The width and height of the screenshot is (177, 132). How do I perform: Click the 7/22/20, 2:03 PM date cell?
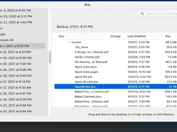(139, 57)
